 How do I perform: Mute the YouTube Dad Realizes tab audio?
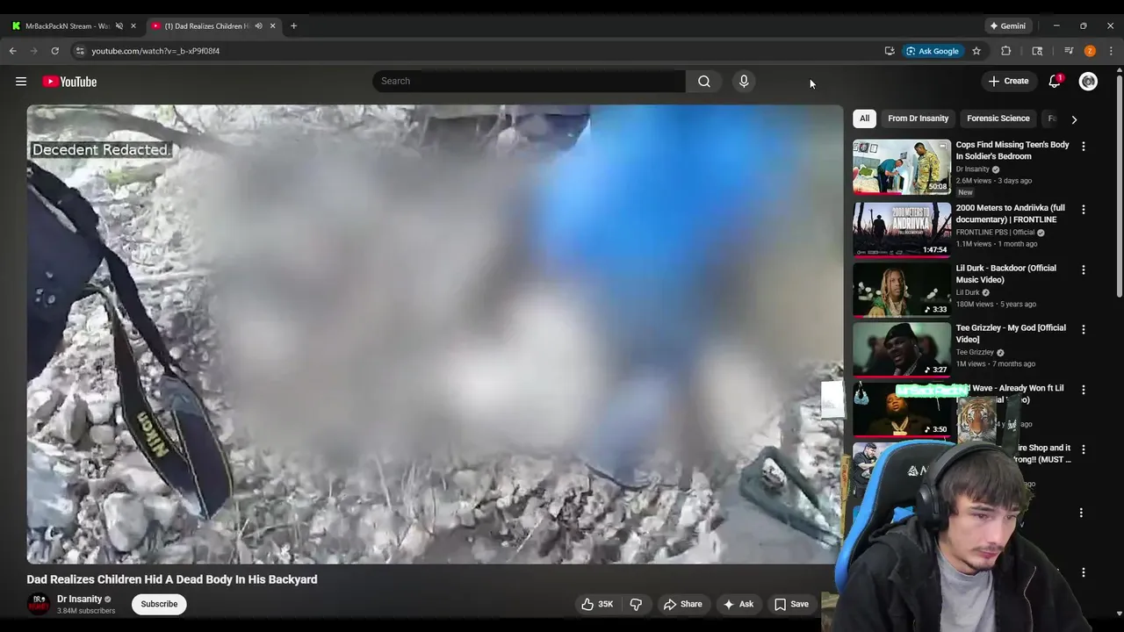pos(258,26)
